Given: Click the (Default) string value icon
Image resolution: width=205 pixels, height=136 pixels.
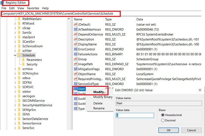Looking at the screenshot, I should tap(76, 24).
